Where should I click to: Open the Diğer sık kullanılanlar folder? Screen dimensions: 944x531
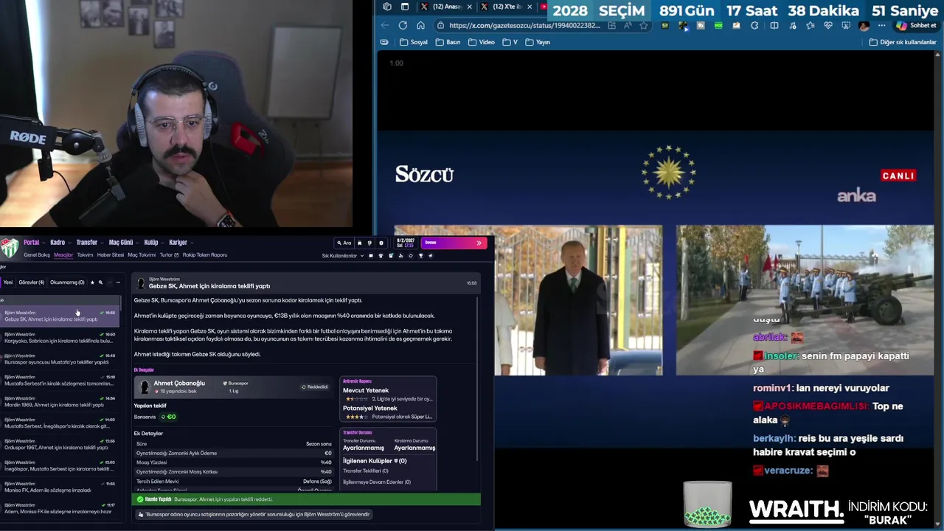tap(903, 42)
